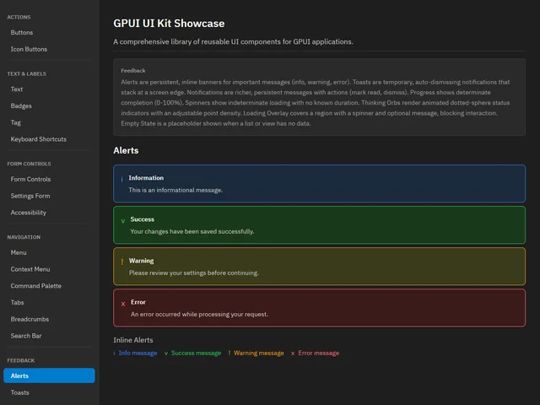Screen dimensions: 540x405
Task: Click 'Your changes have been saved successfully.'
Action: tap(192, 231)
